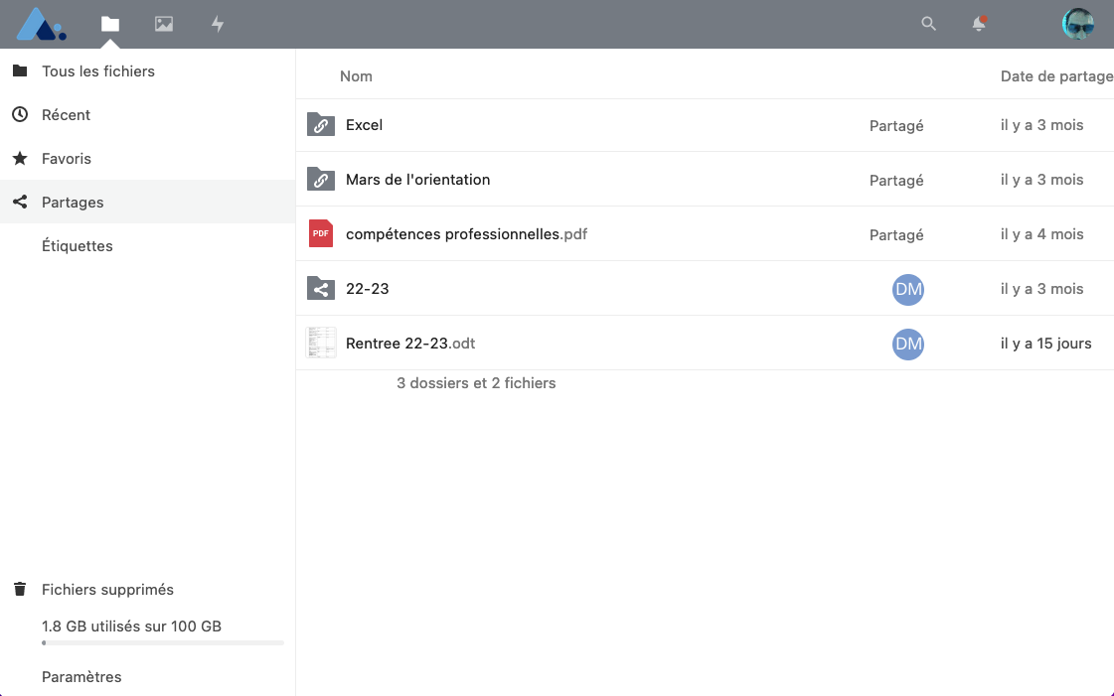Viewport: 1114px width, 696px height.
Task: Open Rentree 22-23.odt file
Action: point(410,344)
